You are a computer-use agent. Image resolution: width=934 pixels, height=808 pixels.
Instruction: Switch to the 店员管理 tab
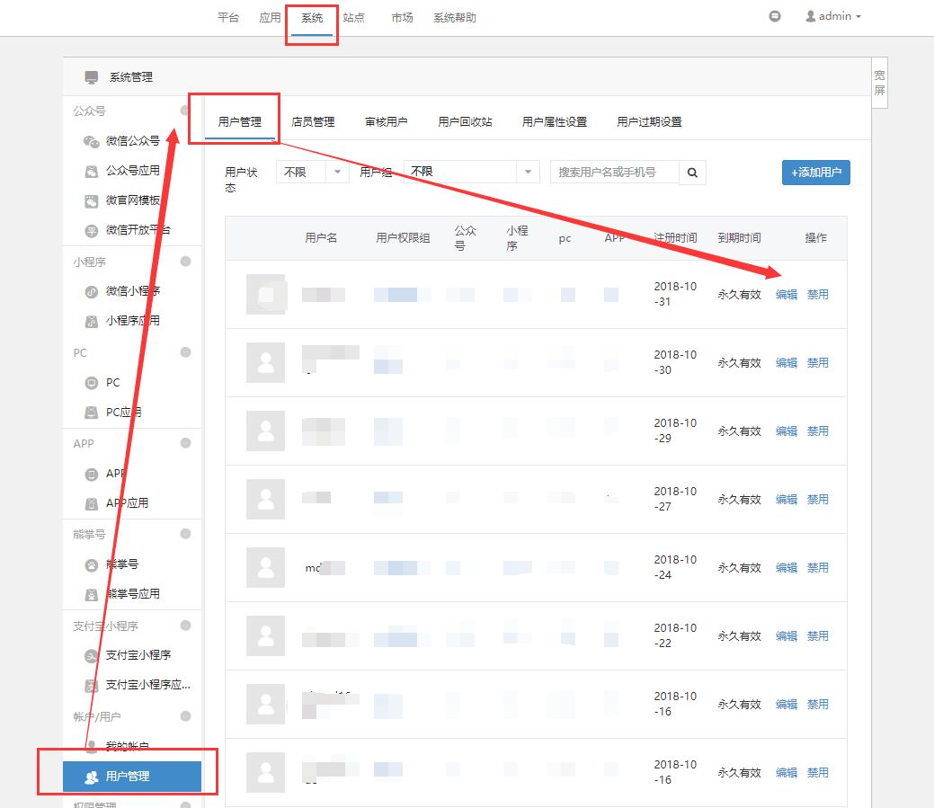click(313, 122)
